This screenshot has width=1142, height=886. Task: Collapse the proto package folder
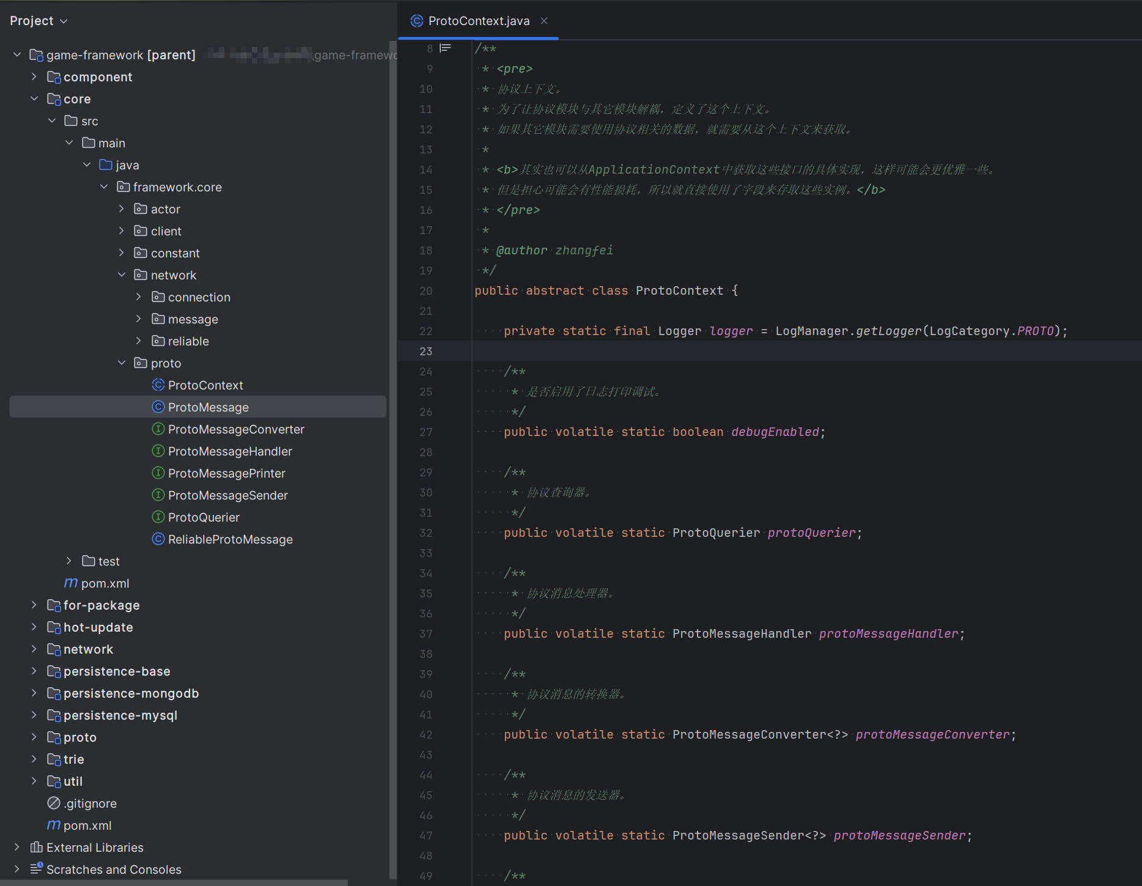[121, 363]
